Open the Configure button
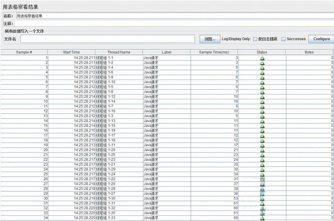334x221 pixels. [x=321, y=39]
